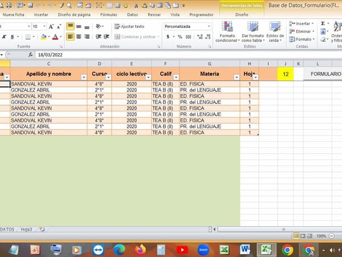
Task: Click the fill color bucket icon
Action: [44, 37]
